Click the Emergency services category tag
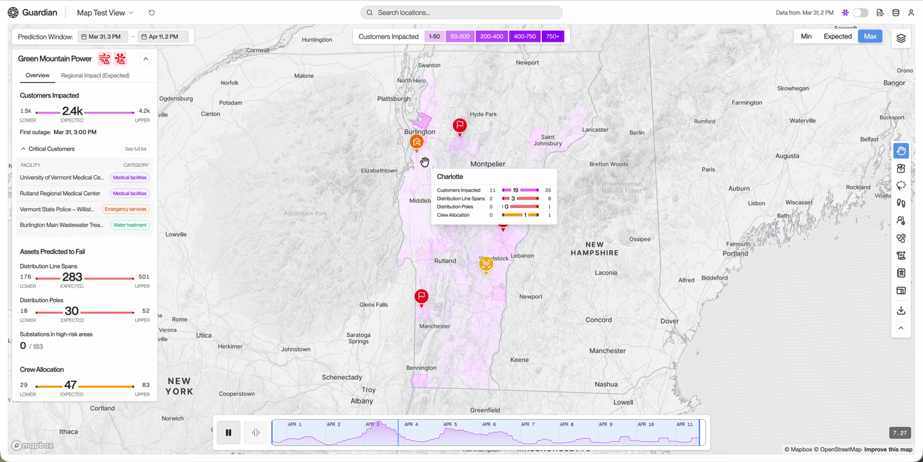Viewport: 923px width, 462px height. pos(126,209)
